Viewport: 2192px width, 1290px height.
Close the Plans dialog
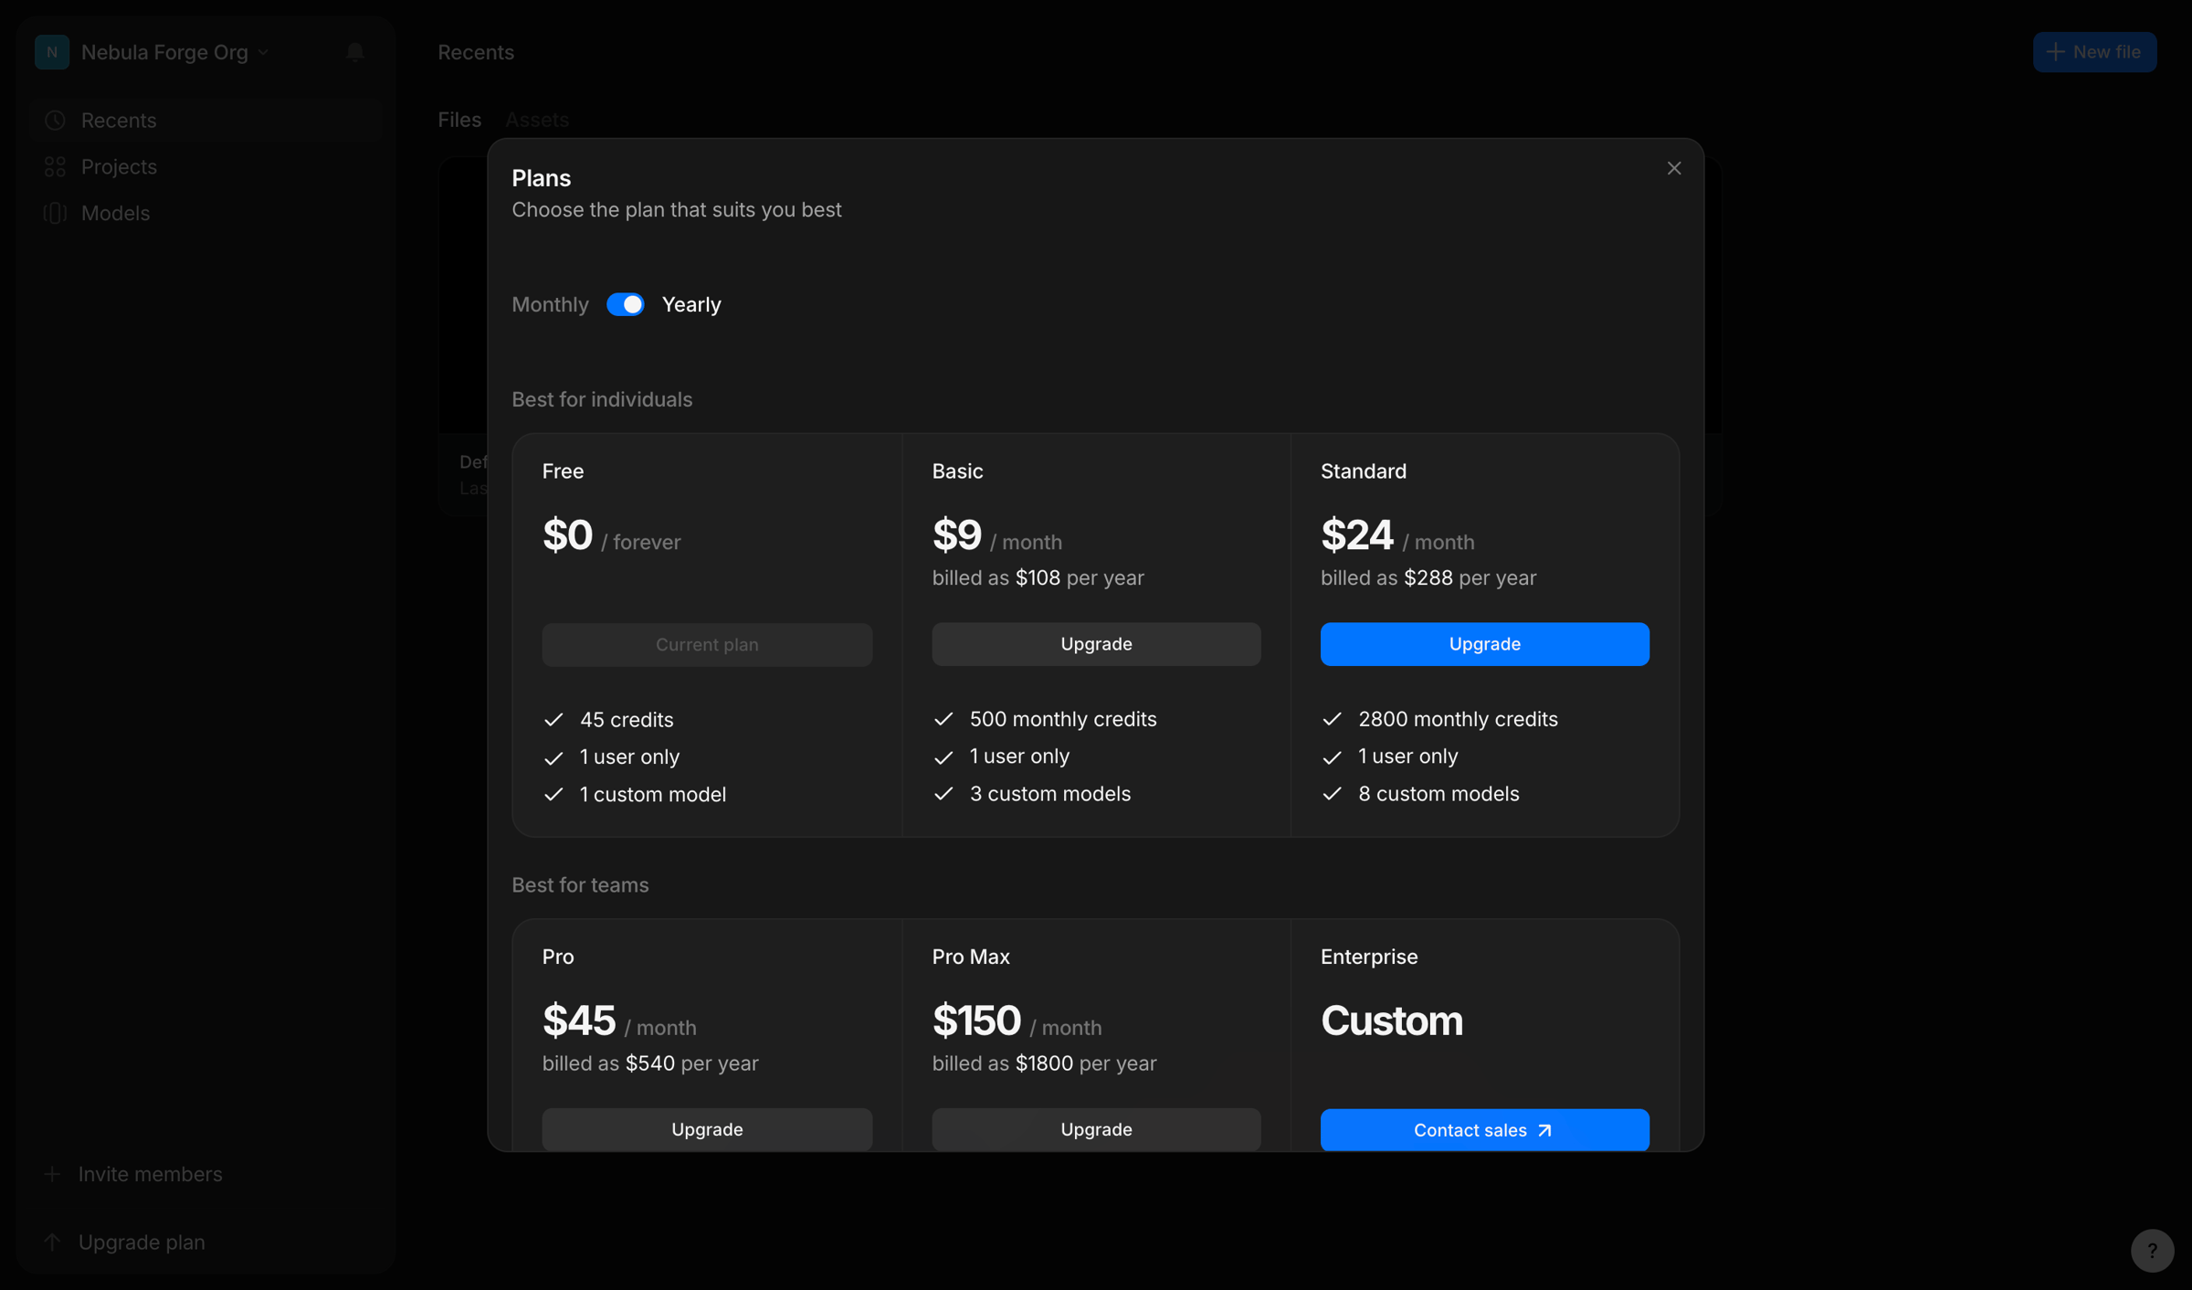pos(1673,168)
